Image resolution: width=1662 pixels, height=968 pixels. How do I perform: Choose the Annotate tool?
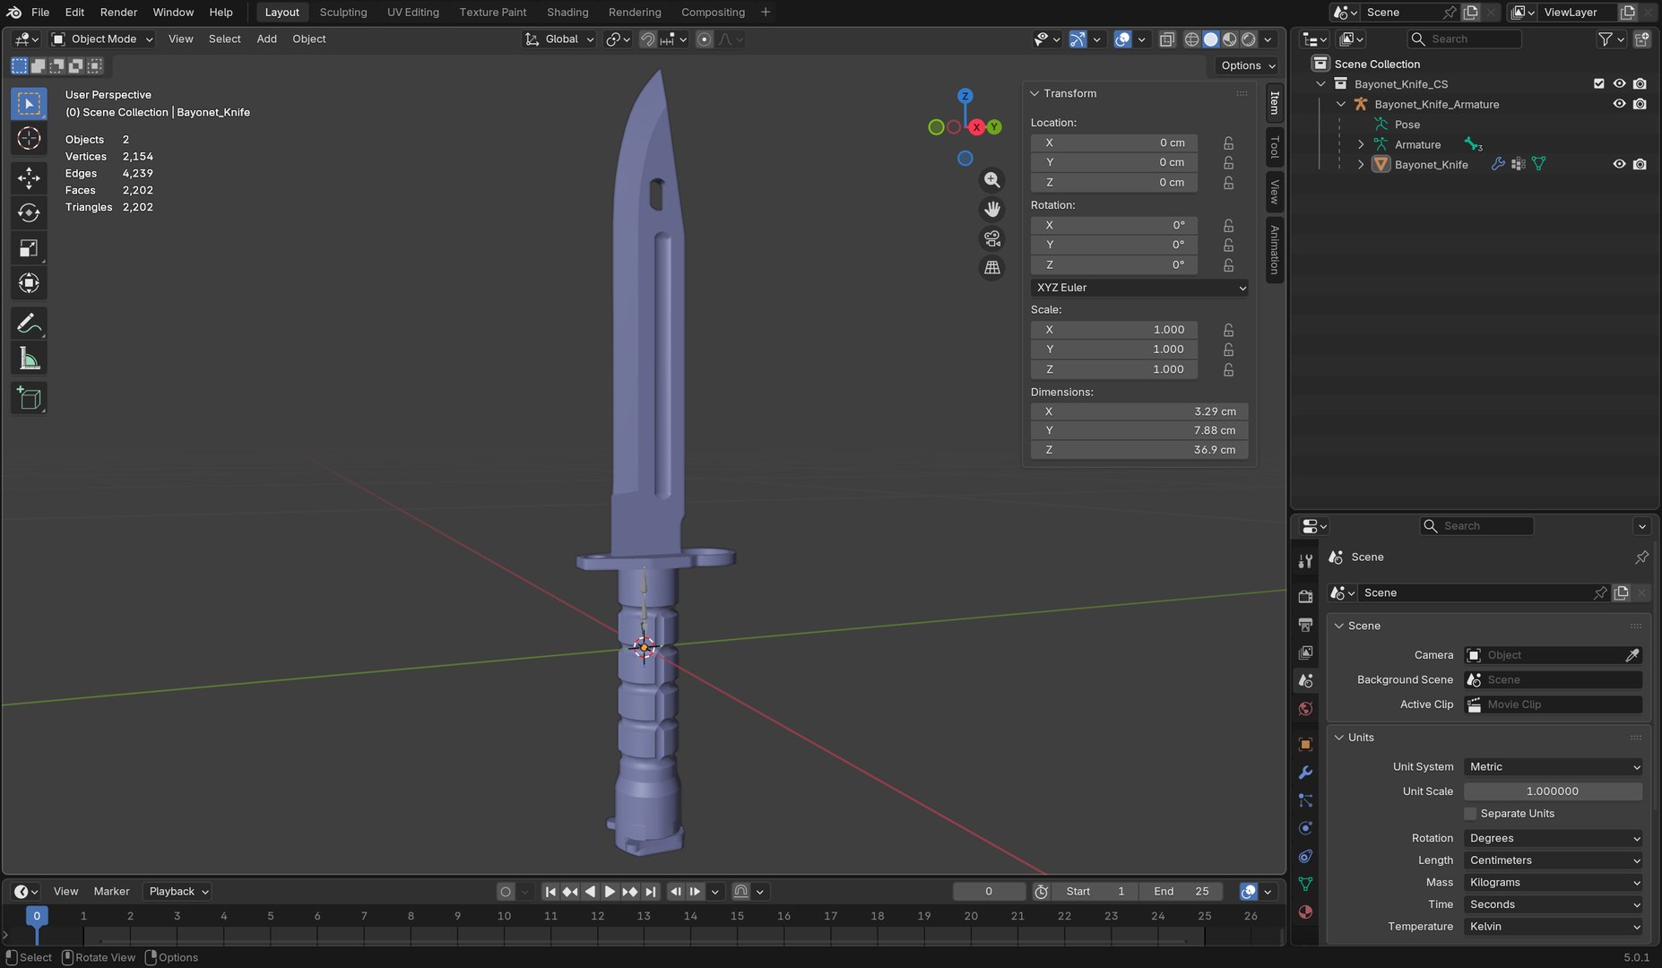point(29,324)
